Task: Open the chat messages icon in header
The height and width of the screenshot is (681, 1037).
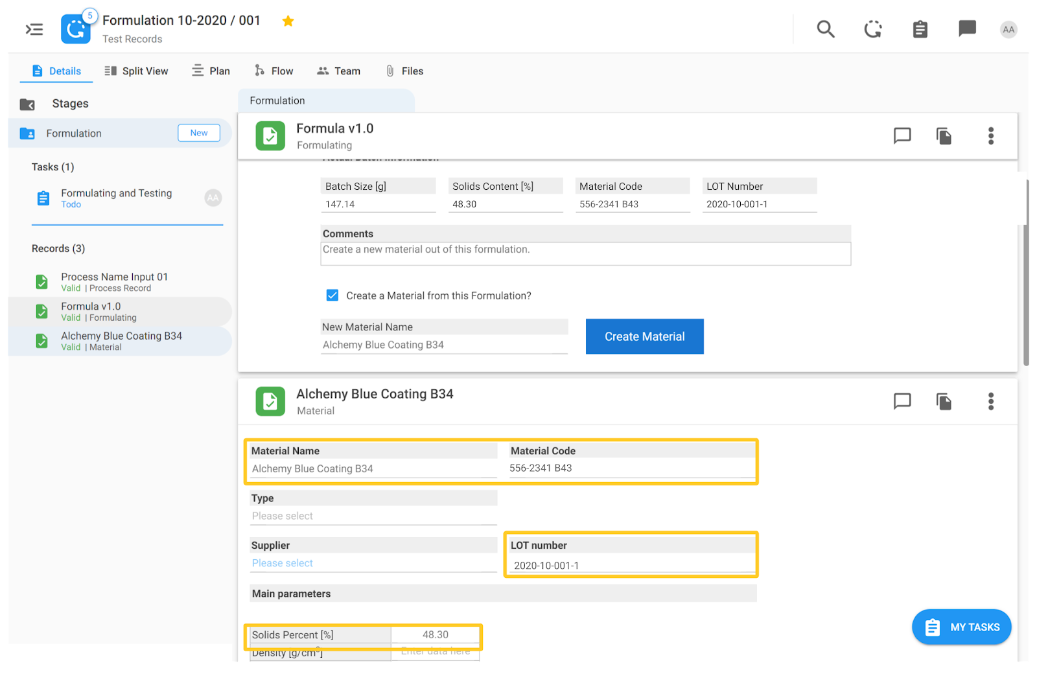Action: click(967, 29)
